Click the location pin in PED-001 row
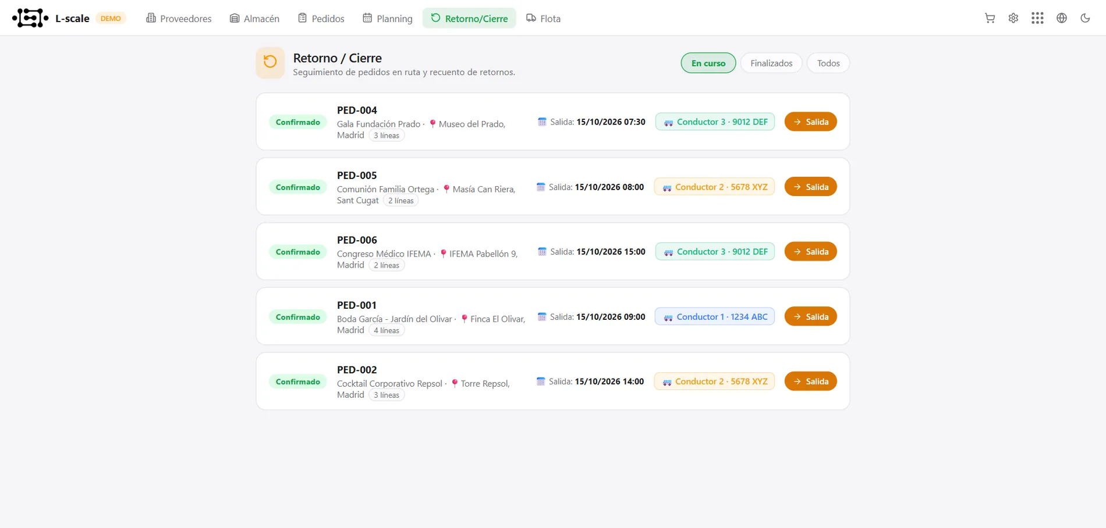The width and height of the screenshot is (1106, 528). (x=464, y=319)
